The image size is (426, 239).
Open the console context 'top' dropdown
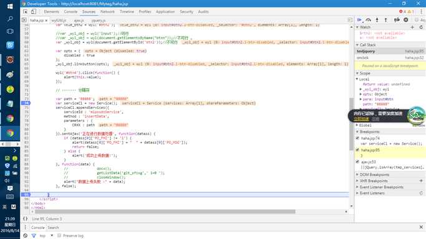[46, 235]
